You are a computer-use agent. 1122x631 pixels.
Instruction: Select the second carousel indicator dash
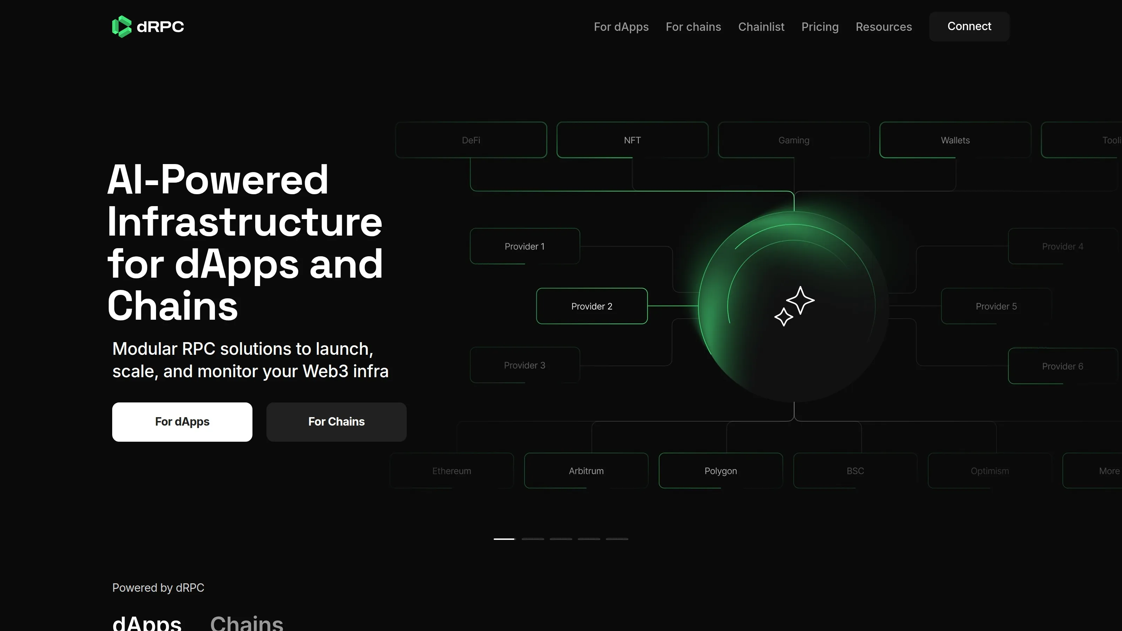[533, 539]
